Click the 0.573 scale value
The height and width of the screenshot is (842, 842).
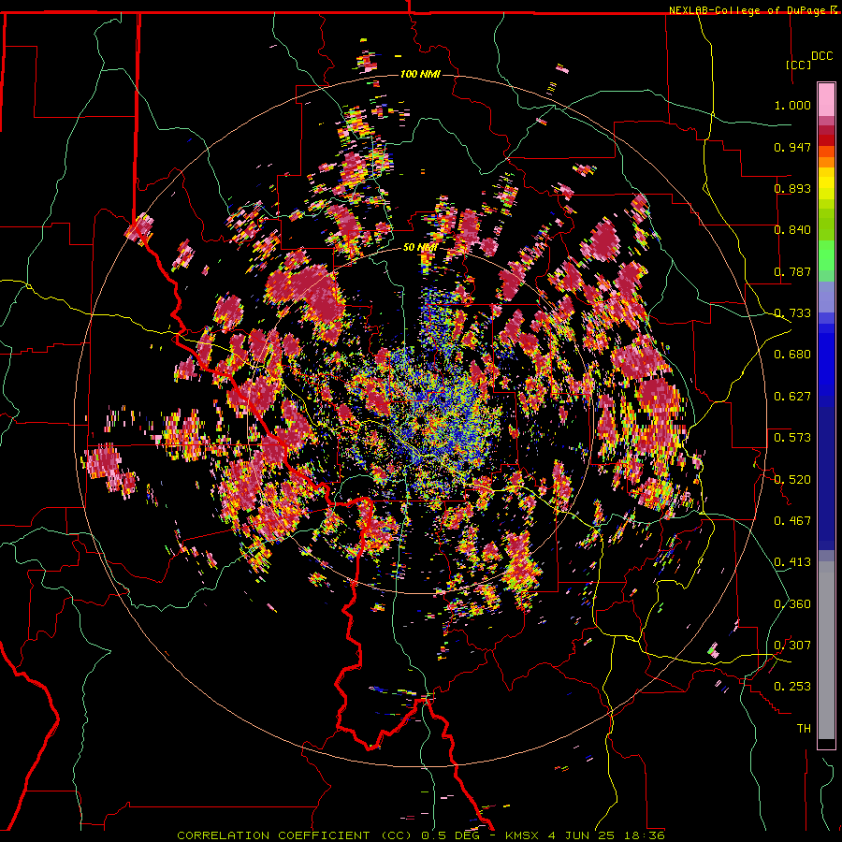tap(792, 438)
